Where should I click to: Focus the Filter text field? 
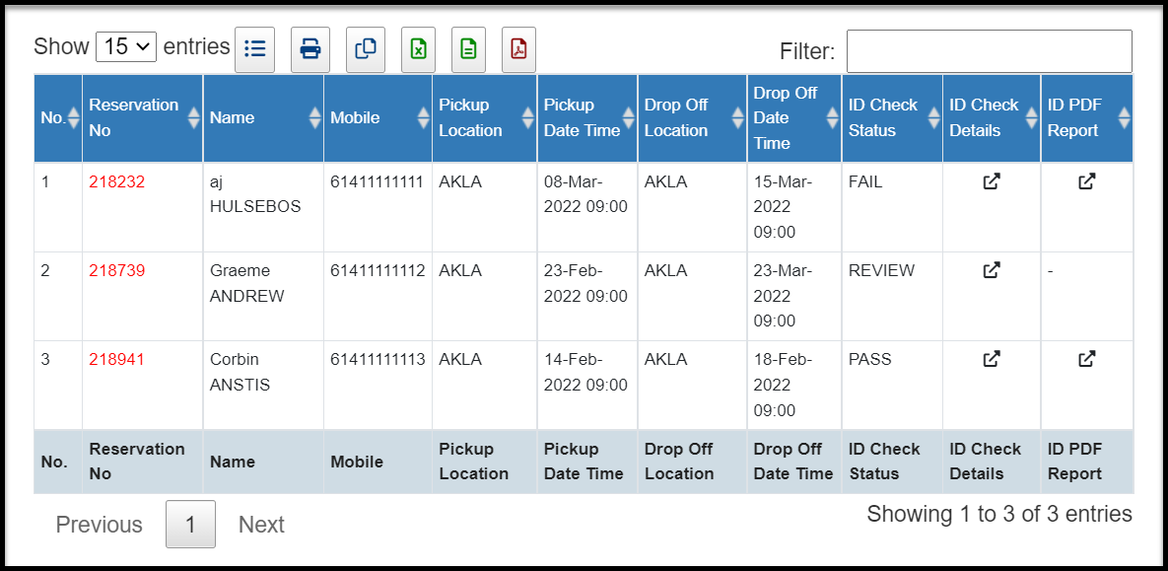click(990, 51)
